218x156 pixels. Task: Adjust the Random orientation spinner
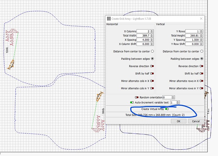(173, 97)
